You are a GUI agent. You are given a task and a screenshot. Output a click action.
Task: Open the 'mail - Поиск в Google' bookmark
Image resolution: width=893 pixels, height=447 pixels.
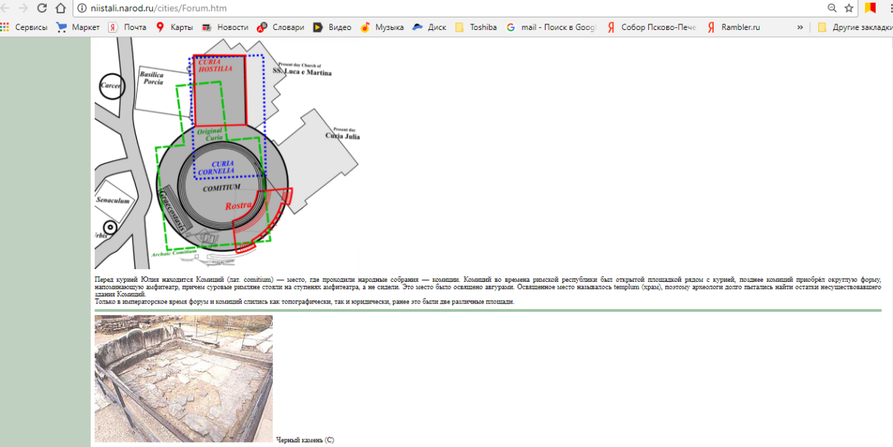coord(551,27)
